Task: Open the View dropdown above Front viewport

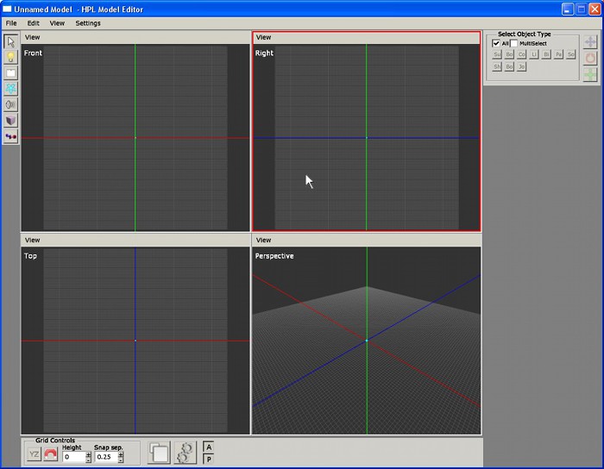Action: (x=32, y=37)
